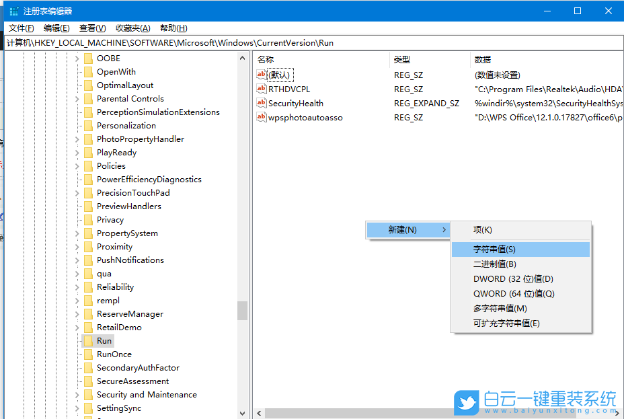Image resolution: width=624 pixels, height=419 pixels.
Task: Click the Policies key folder icon
Action: 88,165
